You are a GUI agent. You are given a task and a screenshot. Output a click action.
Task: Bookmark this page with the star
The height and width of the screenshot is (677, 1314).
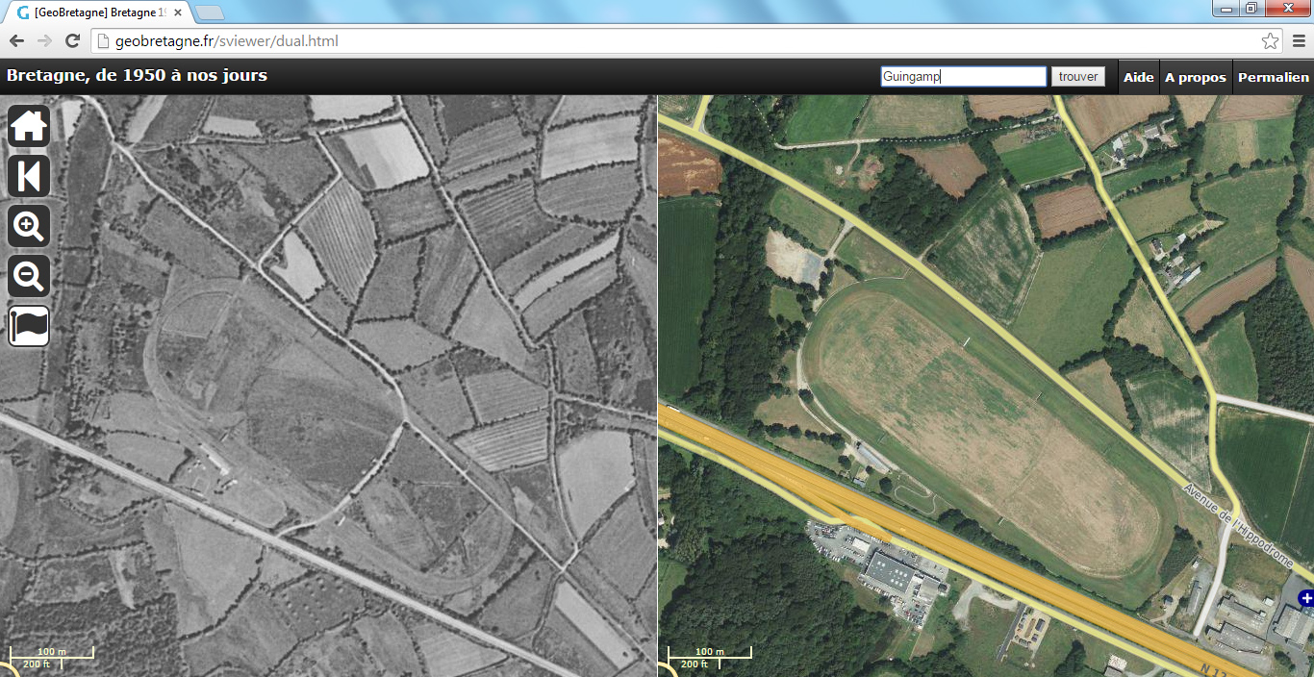1270,41
